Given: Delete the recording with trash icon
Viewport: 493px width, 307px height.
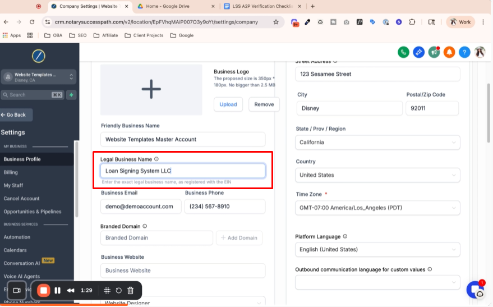Looking at the screenshot, I should (x=131, y=290).
